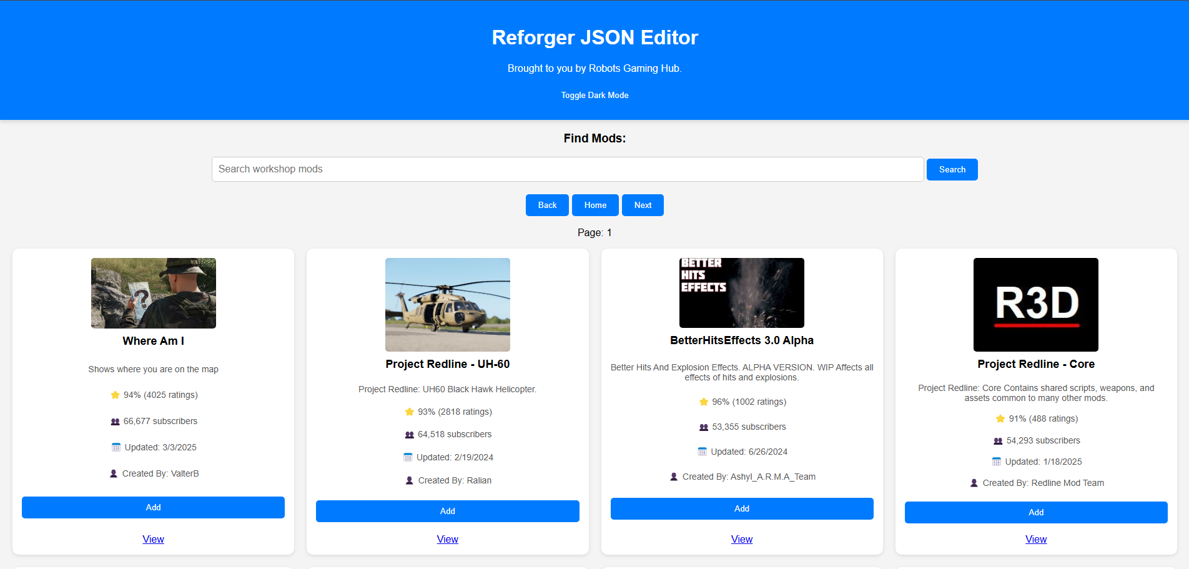Click the subscribers icon beside 54,293 subscribers
The width and height of the screenshot is (1189, 569).
pos(998,441)
